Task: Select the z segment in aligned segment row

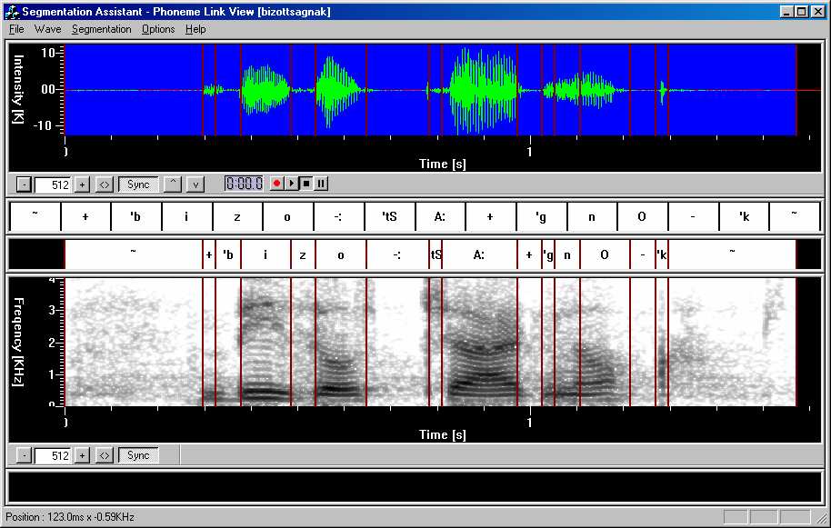Action: point(303,254)
